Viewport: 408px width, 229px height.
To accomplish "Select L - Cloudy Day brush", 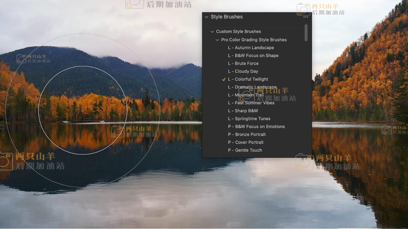I will pyautogui.click(x=243, y=71).
